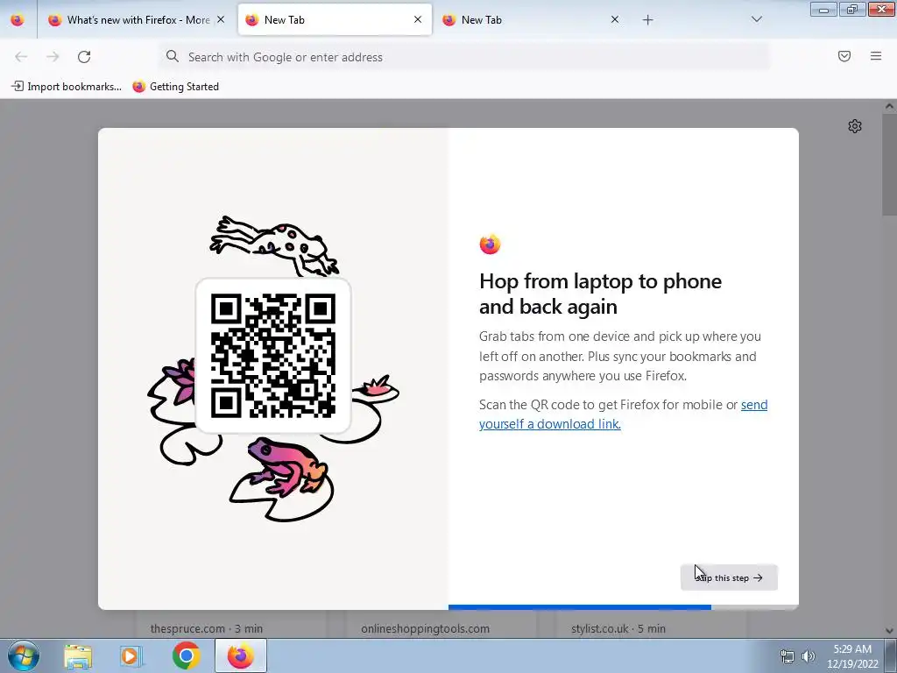Image resolution: width=897 pixels, height=673 pixels.
Task: Click the vertical scrollbar thumb
Action: pos(890,165)
